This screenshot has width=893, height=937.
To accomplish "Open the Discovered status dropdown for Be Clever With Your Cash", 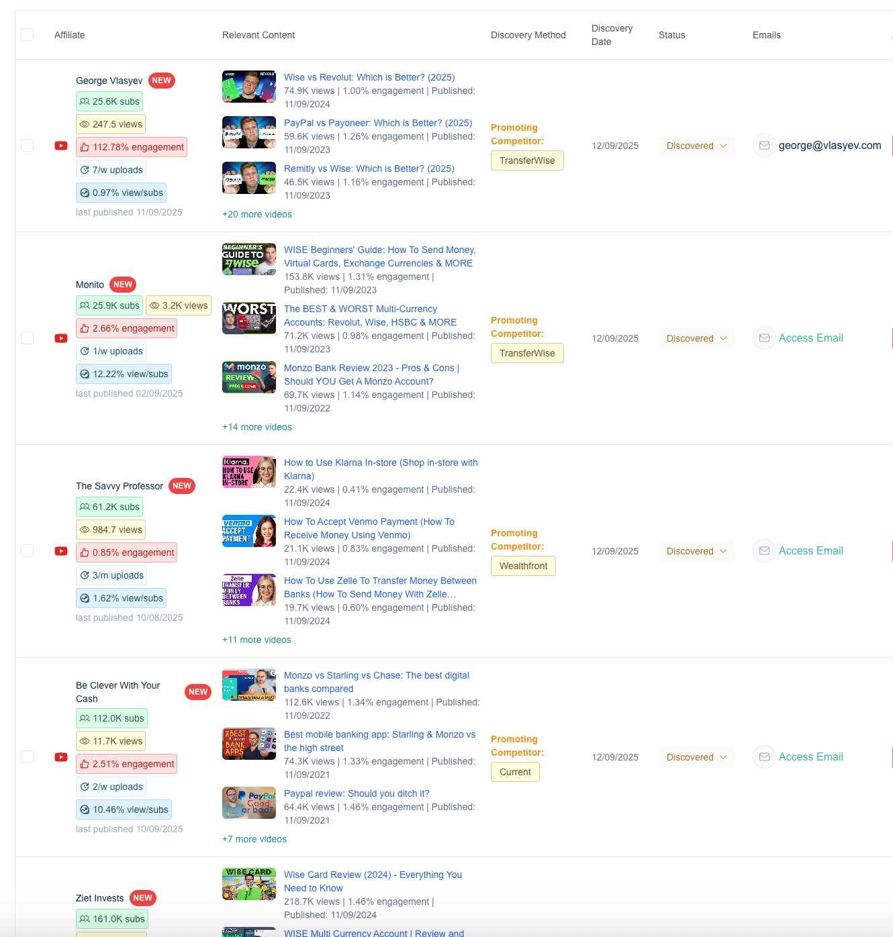I will click(696, 757).
